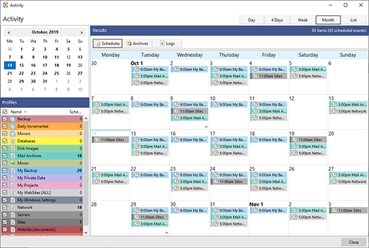
Task: Click the Activity app icon in title bar
Action: tap(5, 5)
